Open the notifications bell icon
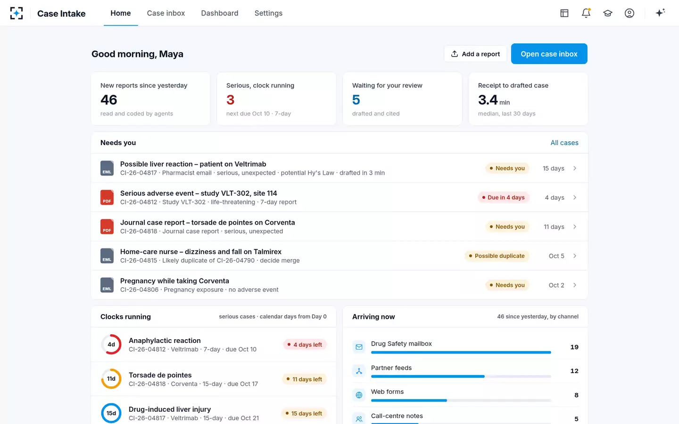Screen dimensions: 679x424 tap(586, 13)
